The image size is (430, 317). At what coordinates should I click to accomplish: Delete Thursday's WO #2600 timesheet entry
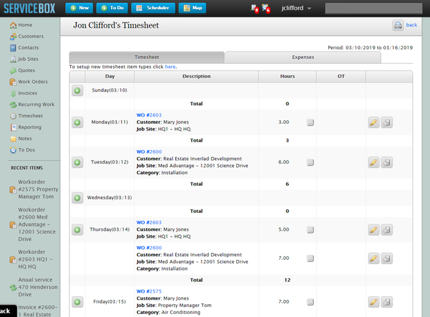386,258
